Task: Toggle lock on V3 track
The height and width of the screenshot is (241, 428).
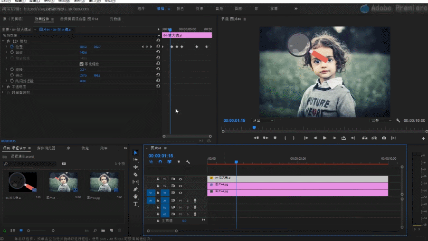Action: (158, 179)
